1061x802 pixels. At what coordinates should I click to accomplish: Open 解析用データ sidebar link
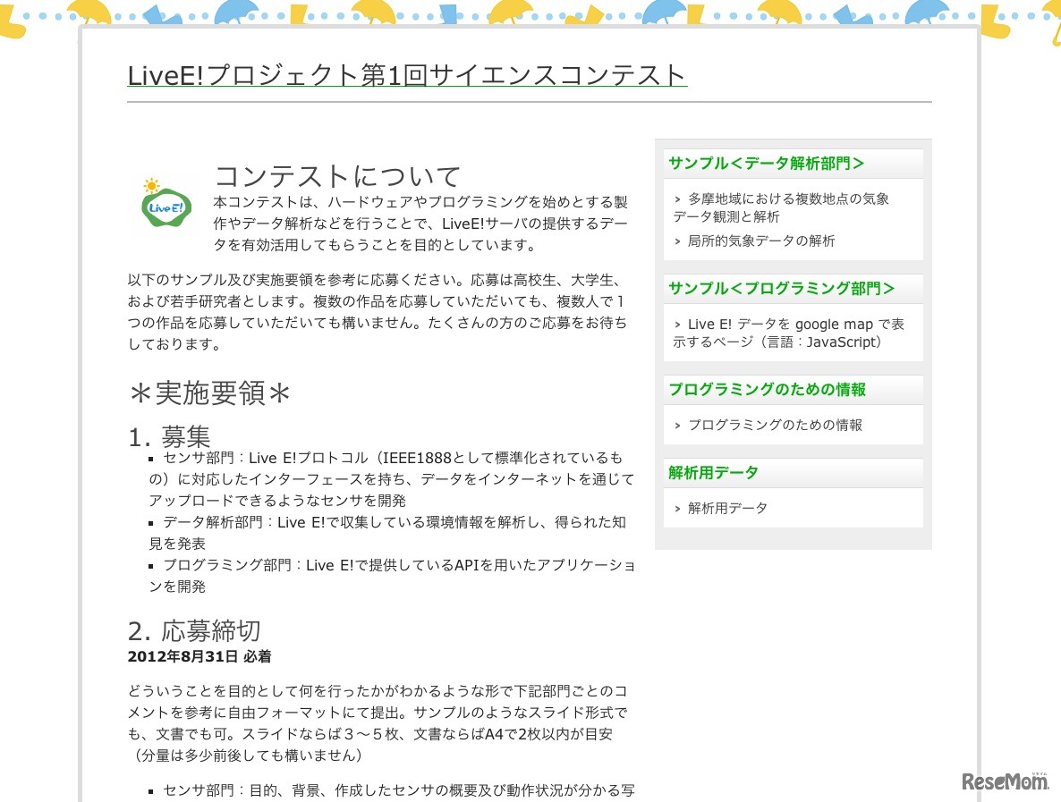pyautogui.click(x=726, y=508)
